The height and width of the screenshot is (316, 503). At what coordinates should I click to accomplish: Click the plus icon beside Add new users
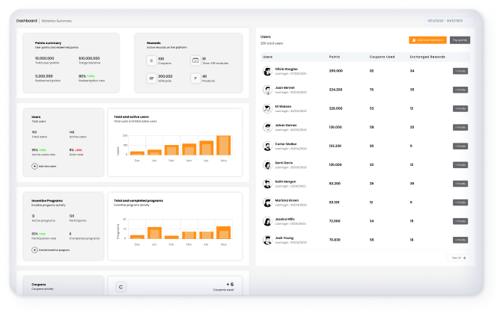click(x=34, y=166)
